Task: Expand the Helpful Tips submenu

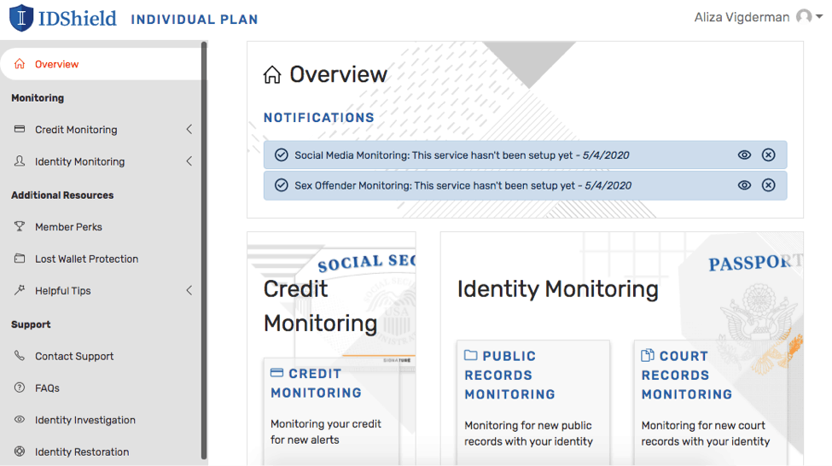Action: coord(189,291)
